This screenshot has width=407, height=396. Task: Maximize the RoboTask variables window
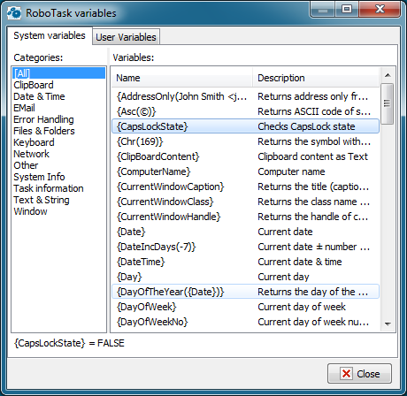tap(347, 10)
